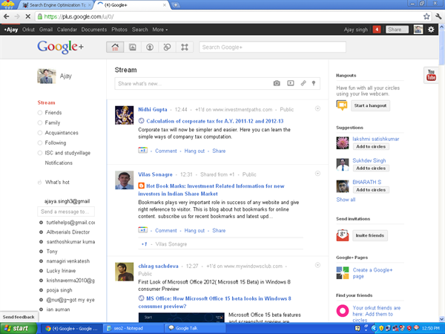
Task: Click the Google+ Pages icon
Action: [342, 273]
